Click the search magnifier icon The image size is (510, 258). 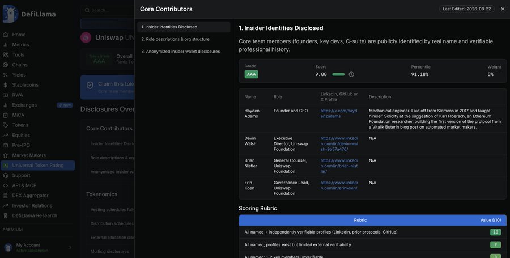[x=87, y=10]
